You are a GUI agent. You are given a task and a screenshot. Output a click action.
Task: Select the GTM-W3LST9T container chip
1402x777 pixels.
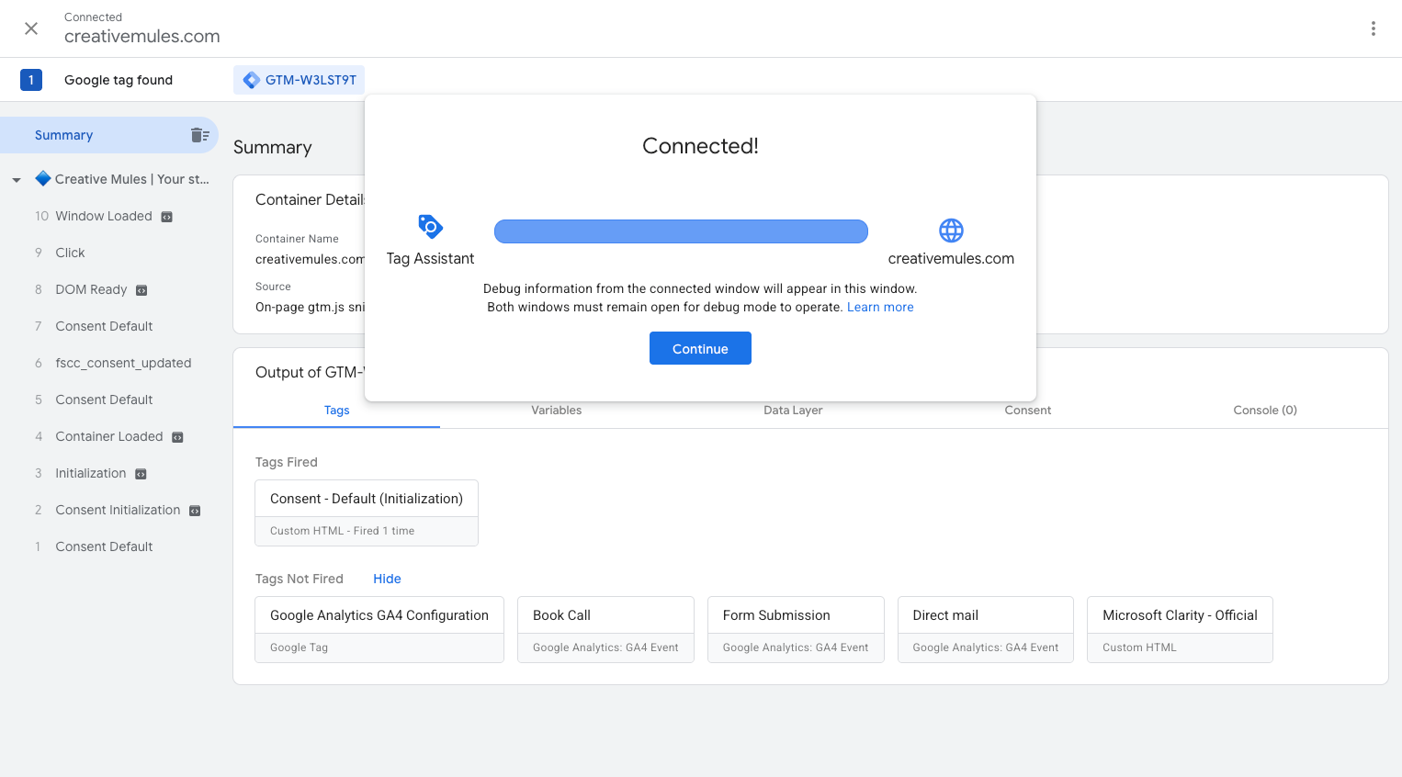[299, 80]
